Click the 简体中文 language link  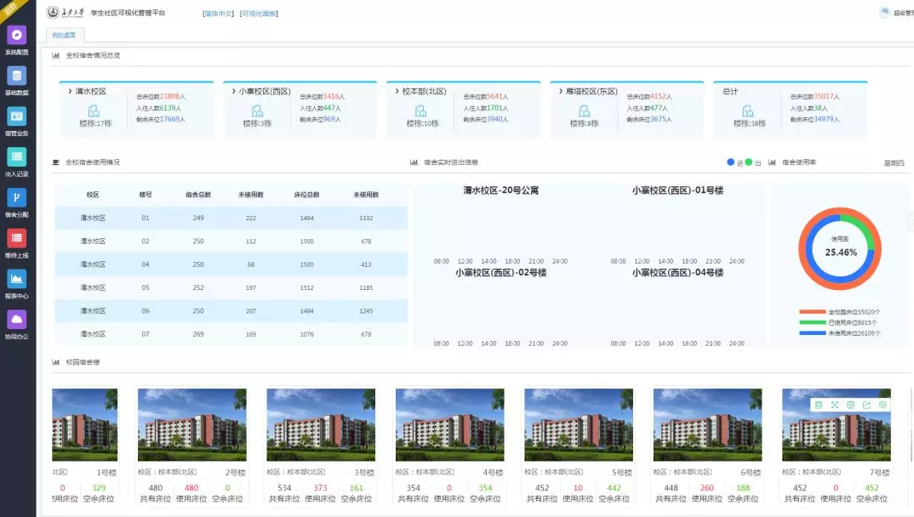[218, 14]
